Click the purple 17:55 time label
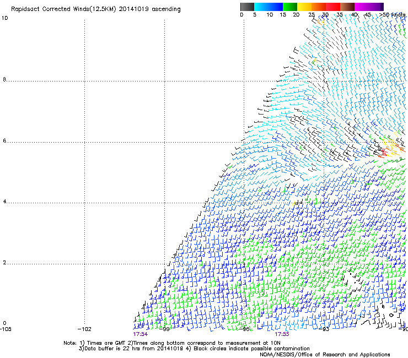The height and width of the screenshot is (358, 408). [x=282, y=334]
